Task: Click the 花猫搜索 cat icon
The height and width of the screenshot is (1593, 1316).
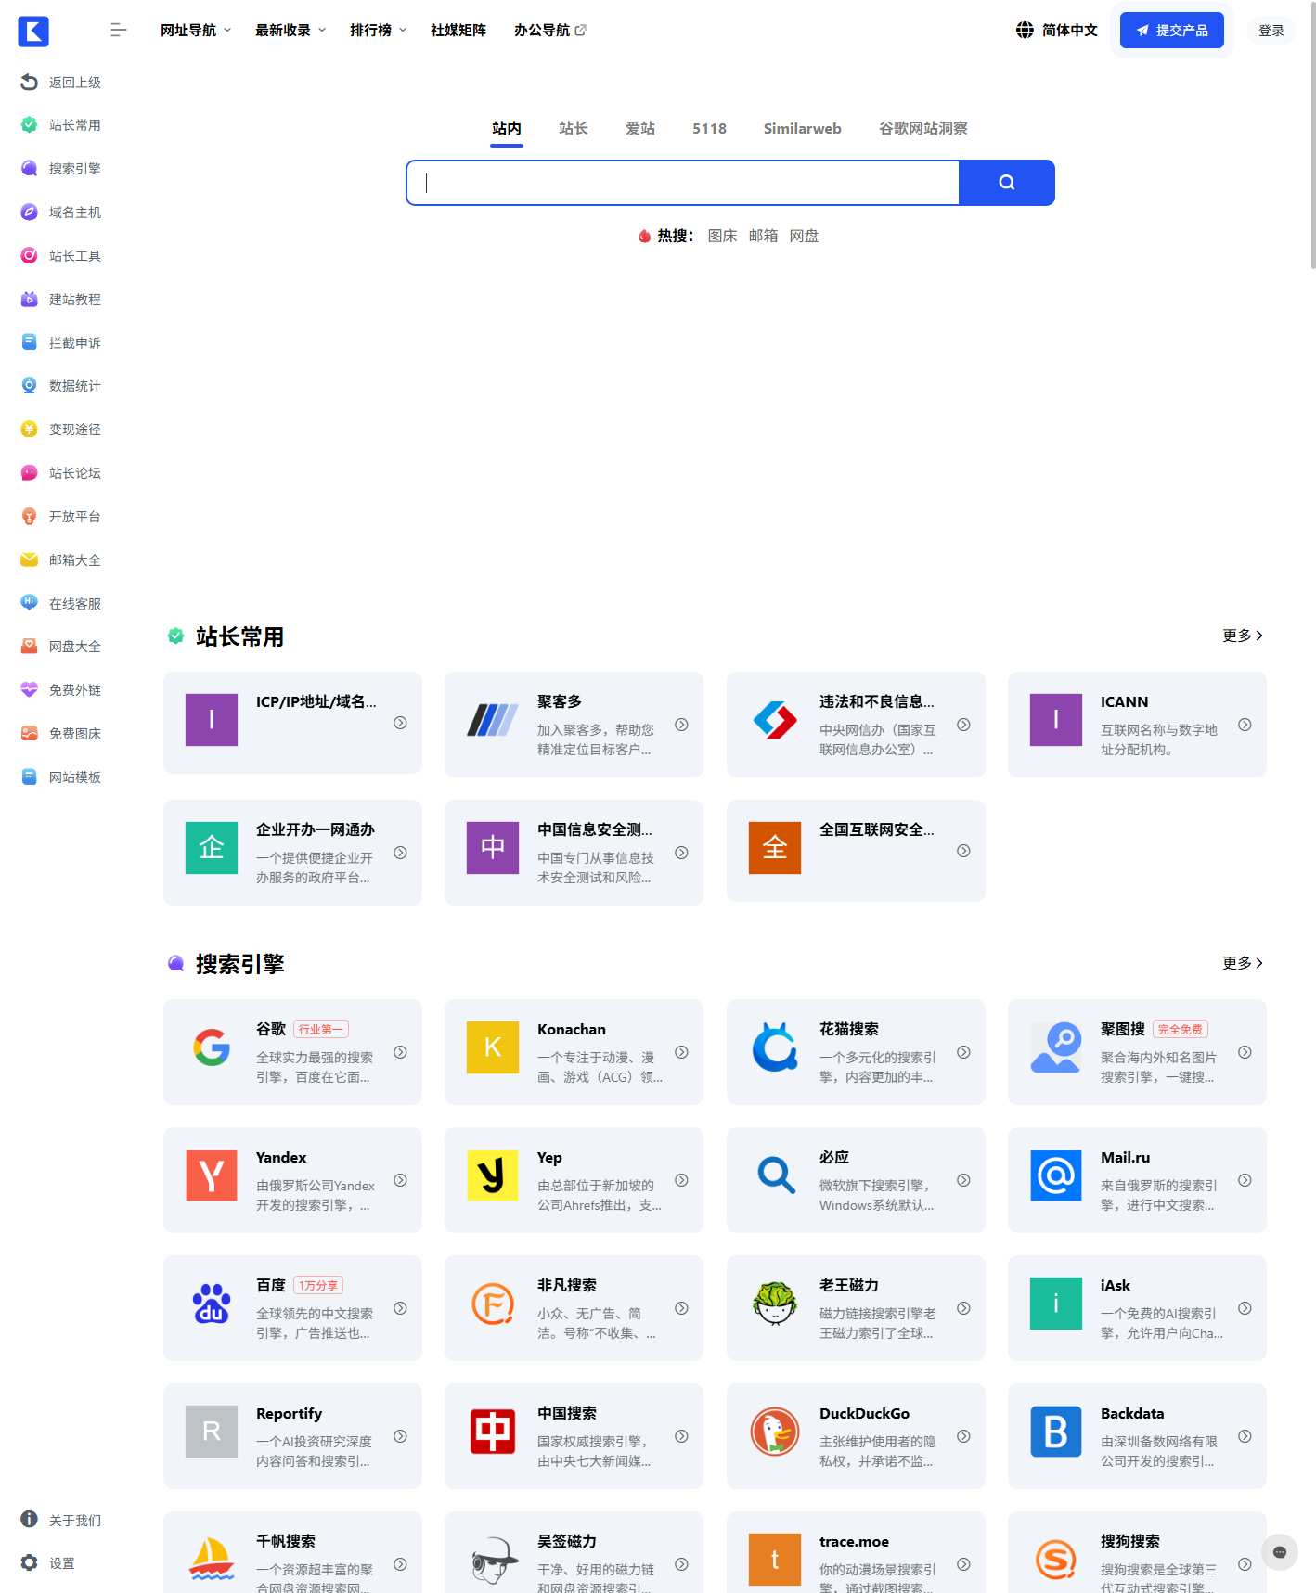Action: 775,1047
